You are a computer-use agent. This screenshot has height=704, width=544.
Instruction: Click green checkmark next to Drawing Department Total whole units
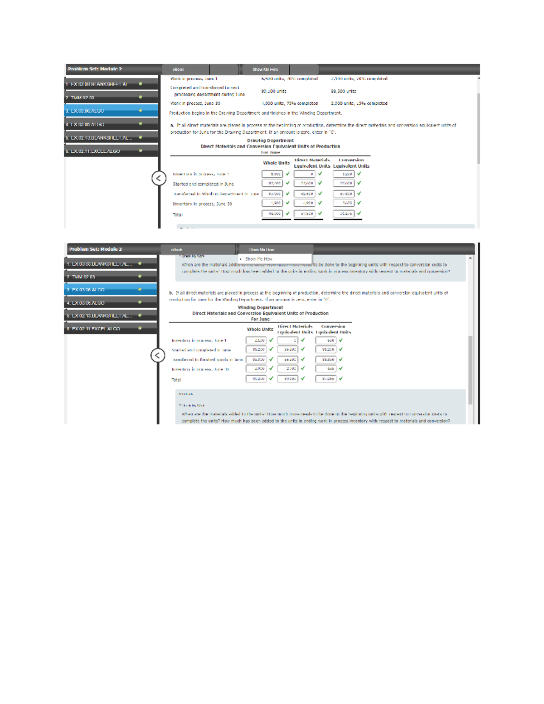[287, 213]
